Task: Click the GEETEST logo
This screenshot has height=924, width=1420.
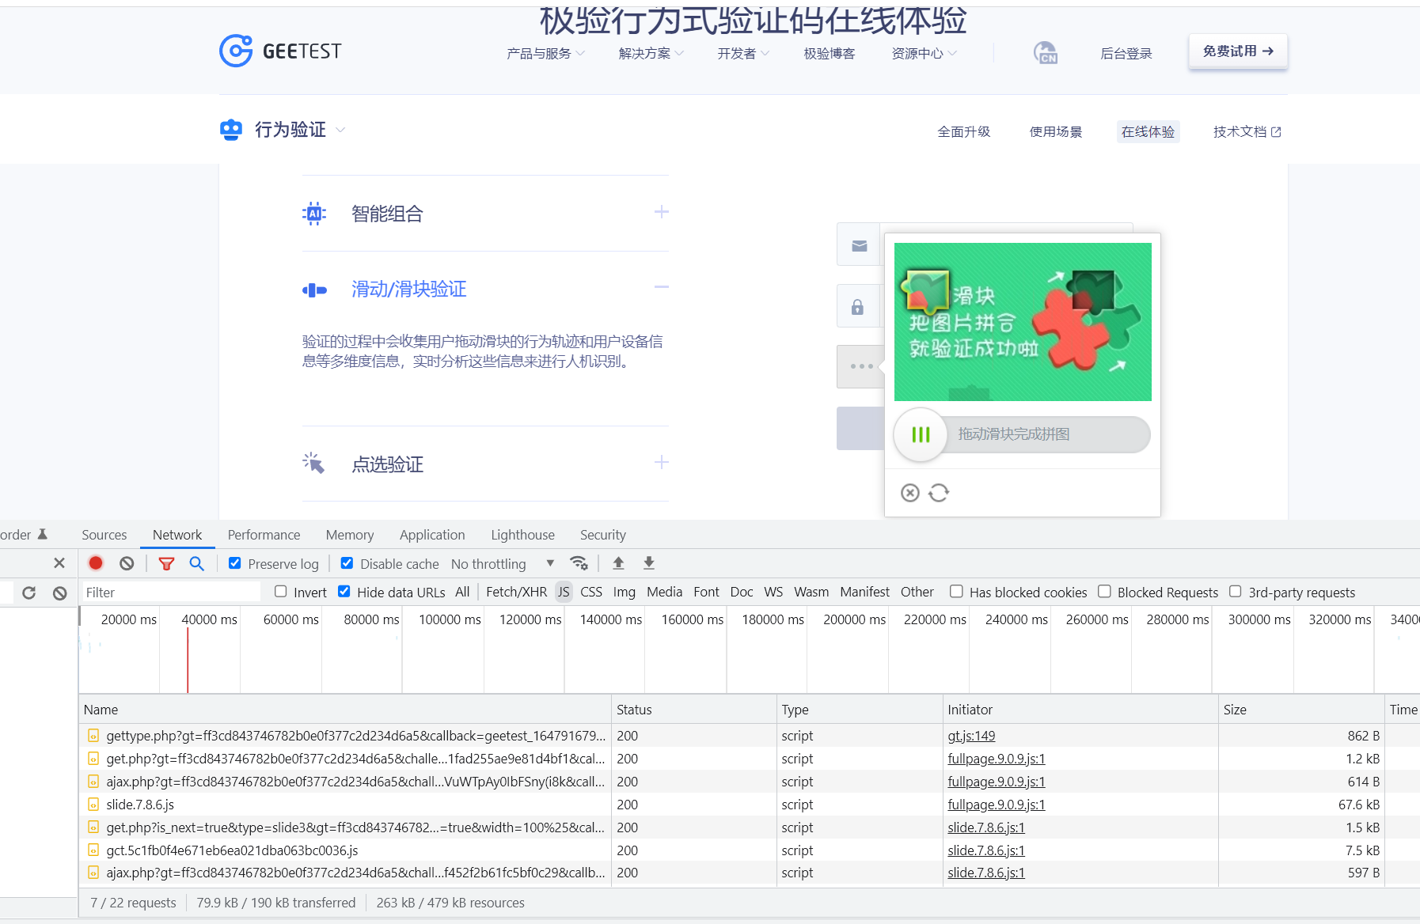Action: [x=280, y=51]
